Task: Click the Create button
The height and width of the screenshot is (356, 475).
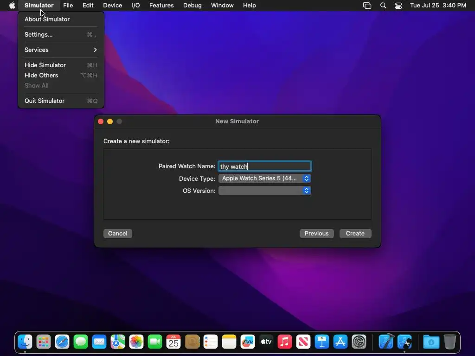Action: pyautogui.click(x=355, y=234)
